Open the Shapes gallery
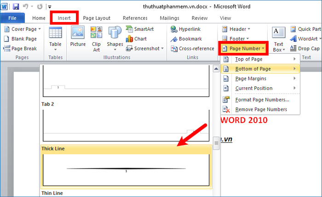 click(x=115, y=39)
